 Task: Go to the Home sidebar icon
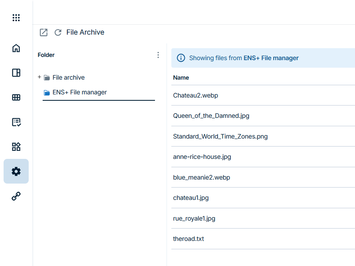[x=16, y=48]
